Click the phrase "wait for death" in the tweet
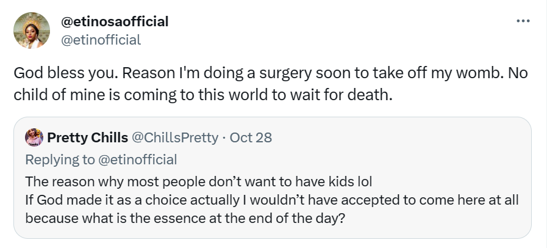547x248 pixels. [343, 96]
